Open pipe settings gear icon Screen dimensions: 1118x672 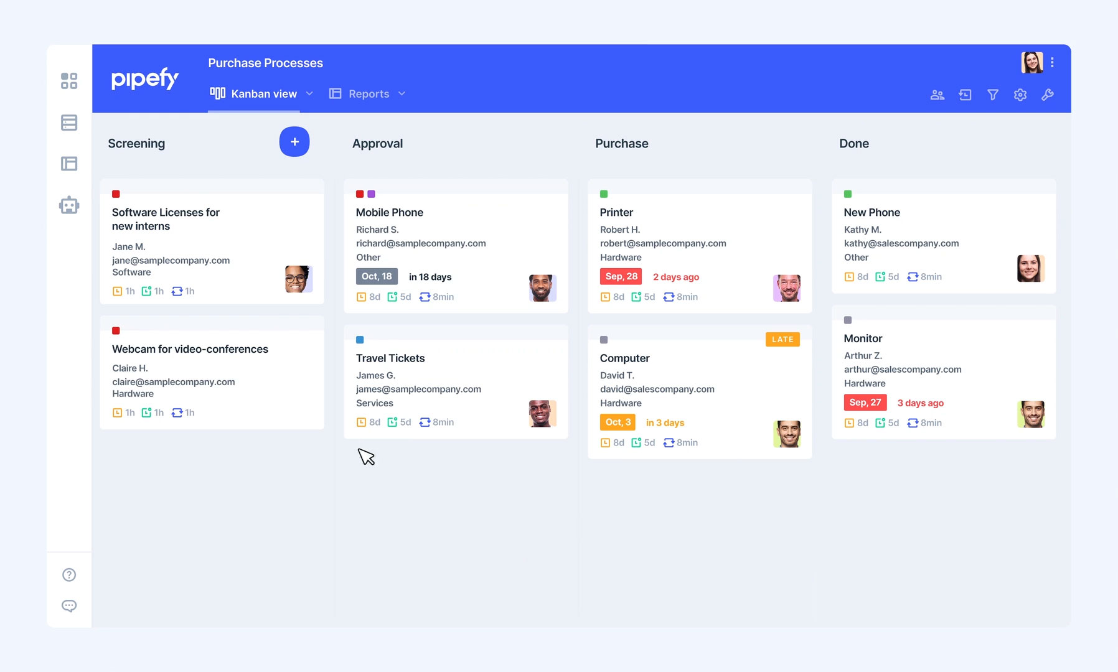click(x=1020, y=95)
